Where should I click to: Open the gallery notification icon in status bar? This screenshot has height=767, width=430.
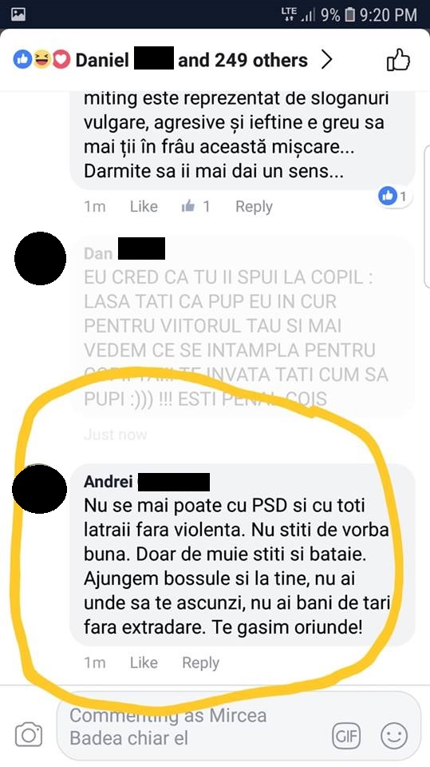coord(18,14)
